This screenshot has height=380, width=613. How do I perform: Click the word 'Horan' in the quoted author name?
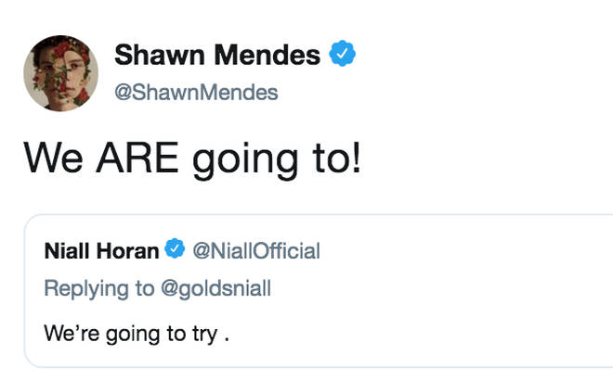[x=128, y=251]
